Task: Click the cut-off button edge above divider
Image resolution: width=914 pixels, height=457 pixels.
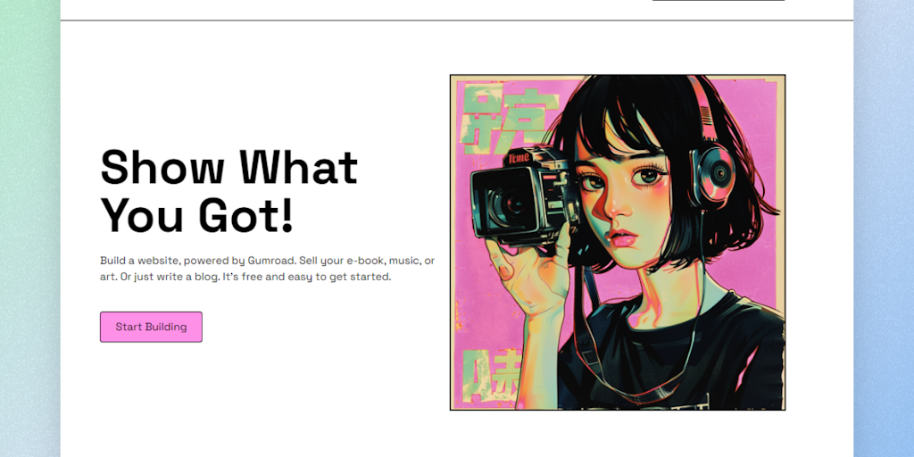Action: (719, 1)
